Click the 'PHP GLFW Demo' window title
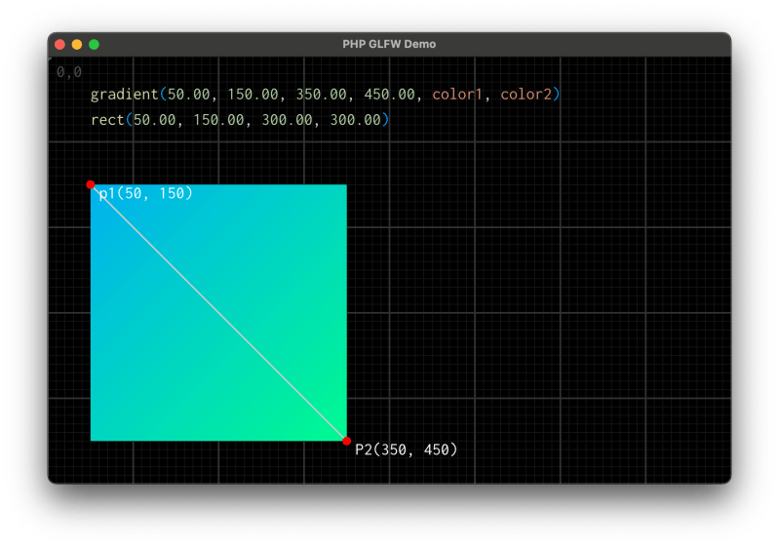This screenshot has width=779, height=547. [x=389, y=44]
